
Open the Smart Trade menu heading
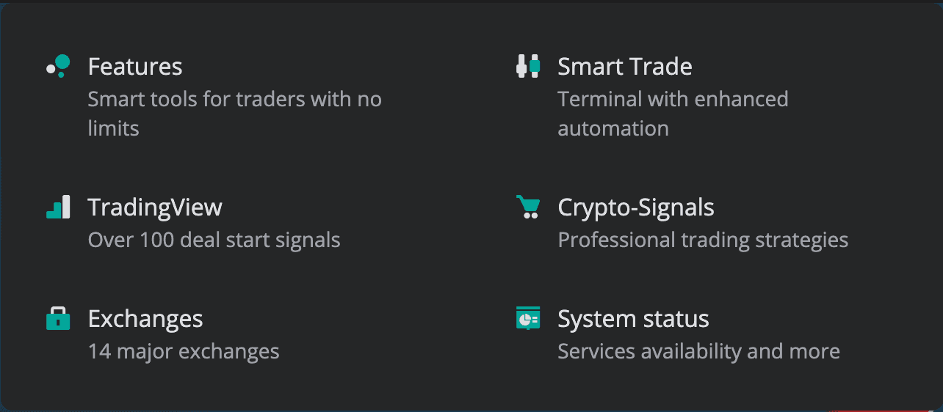click(x=624, y=67)
